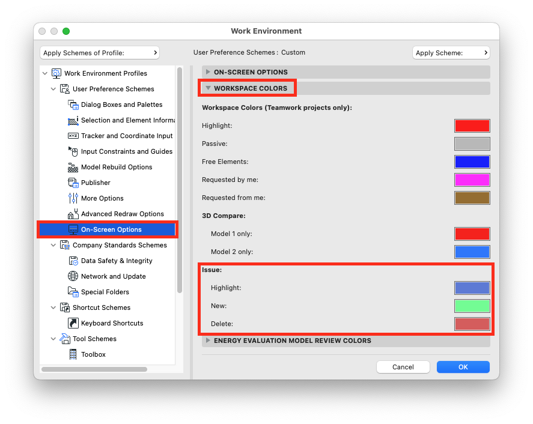533x424 pixels.
Task: Change the Requested from me brown swatch
Action: pos(472,198)
